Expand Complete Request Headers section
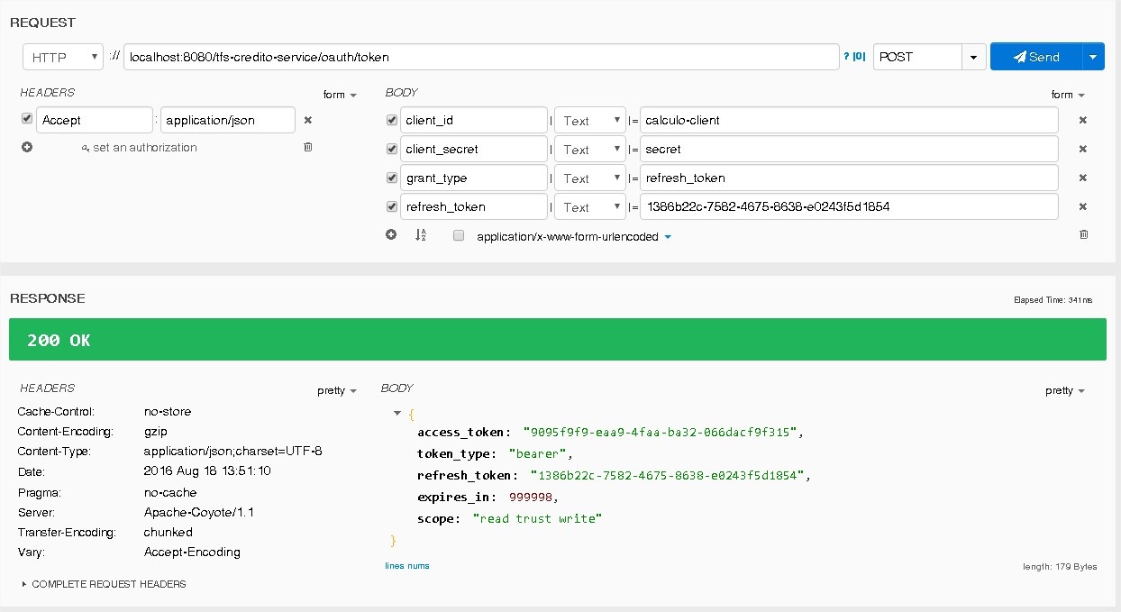Screen dimensions: 1121x612 104,584
